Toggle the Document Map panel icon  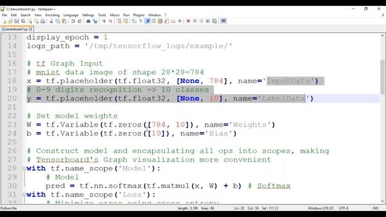tap(160, 21)
